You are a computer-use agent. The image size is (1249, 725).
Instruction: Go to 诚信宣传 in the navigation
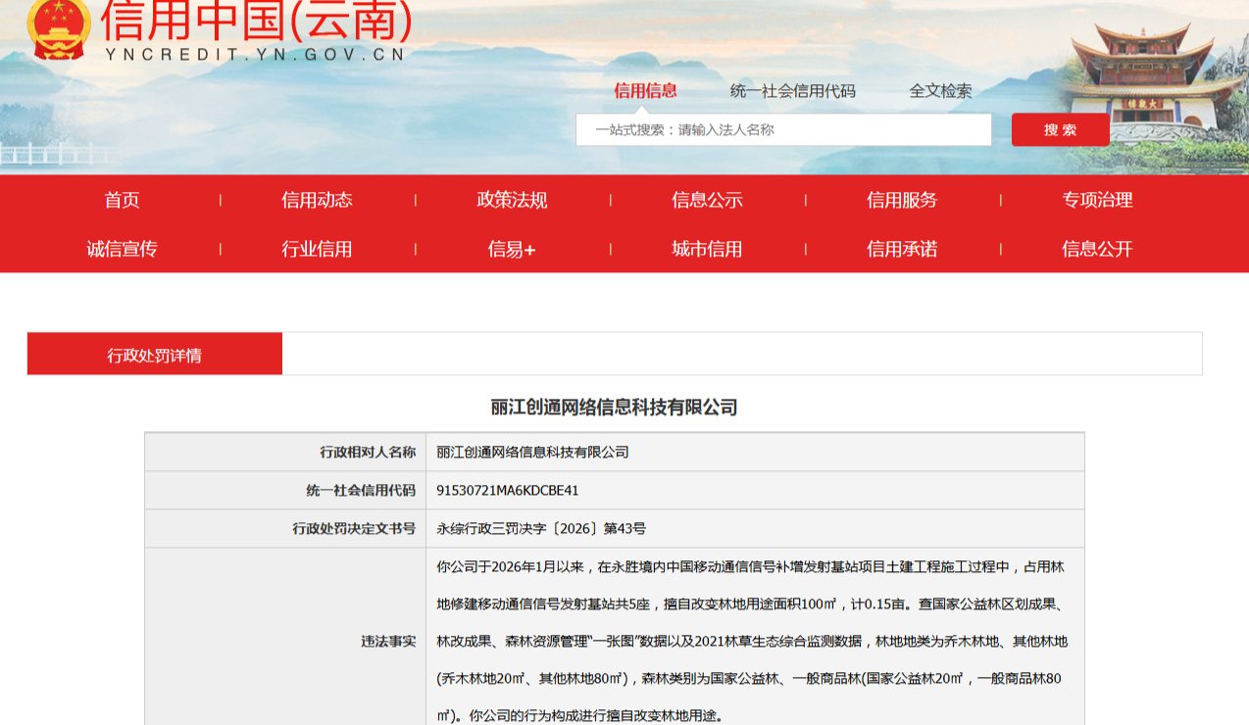[x=123, y=249]
